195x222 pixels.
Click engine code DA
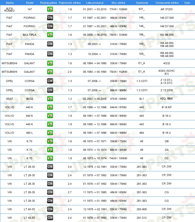click(x=167, y=150)
